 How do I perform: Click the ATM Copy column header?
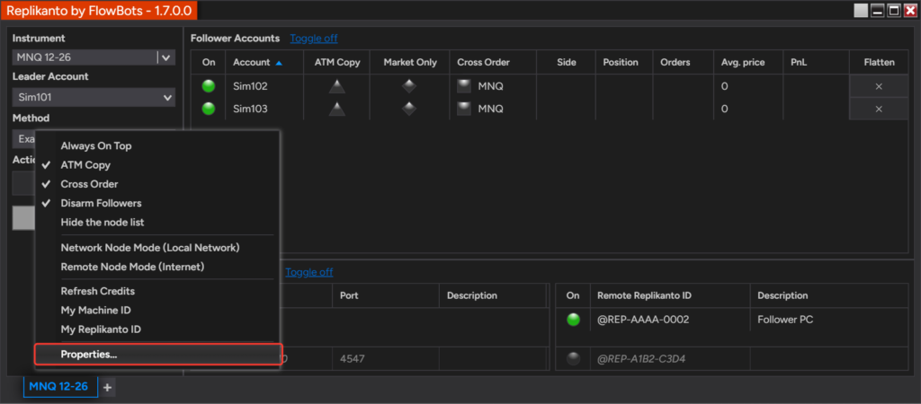336,62
